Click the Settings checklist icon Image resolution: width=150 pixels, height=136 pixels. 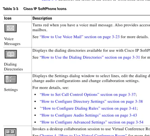tap(11, 79)
